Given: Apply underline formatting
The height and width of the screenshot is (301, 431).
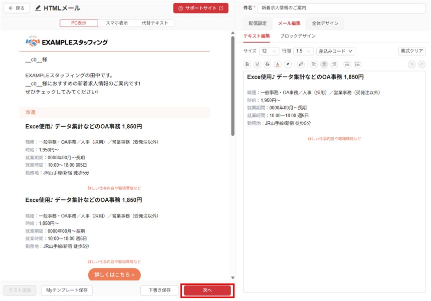Looking at the screenshot, I should click(x=257, y=64).
